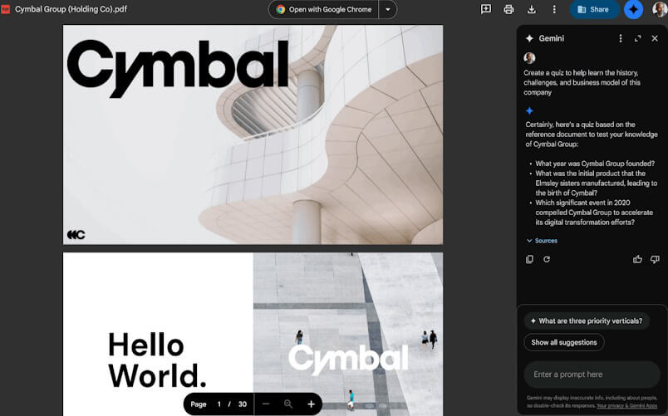
Task: Focus the Enter a prompt here field
Action: coord(592,374)
